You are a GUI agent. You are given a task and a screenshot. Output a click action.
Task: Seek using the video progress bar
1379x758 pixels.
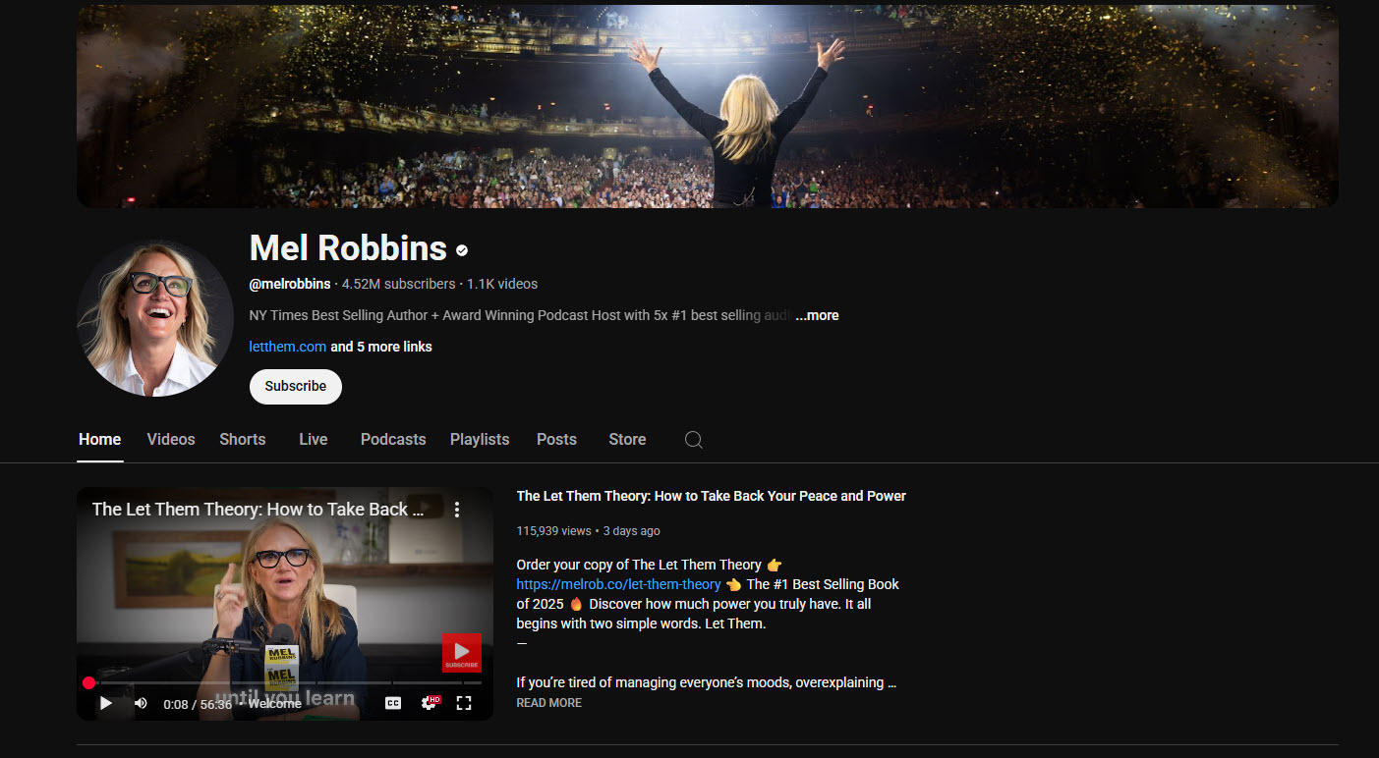285,682
